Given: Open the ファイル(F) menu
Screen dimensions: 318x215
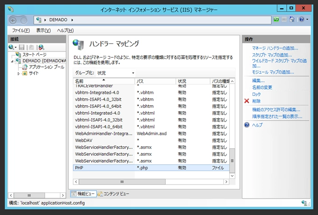Looking at the screenshot, I should [x=21, y=30].
